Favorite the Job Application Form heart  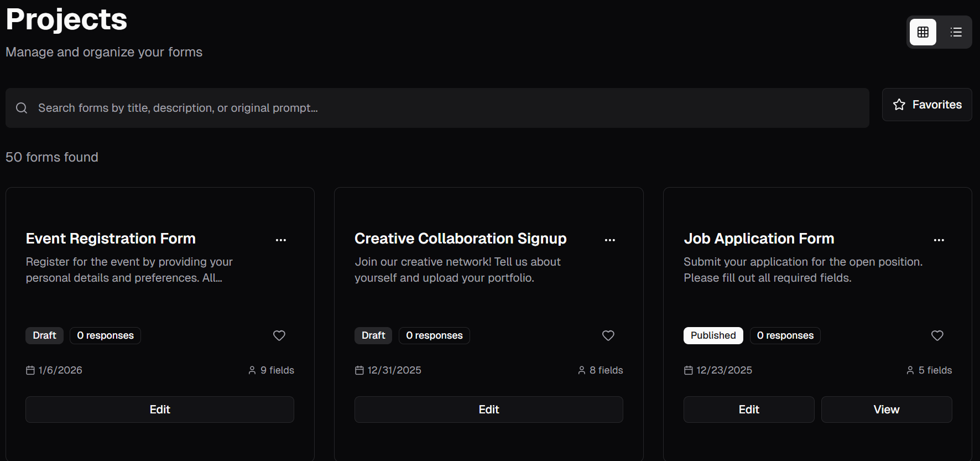click(x=937, y=335)
